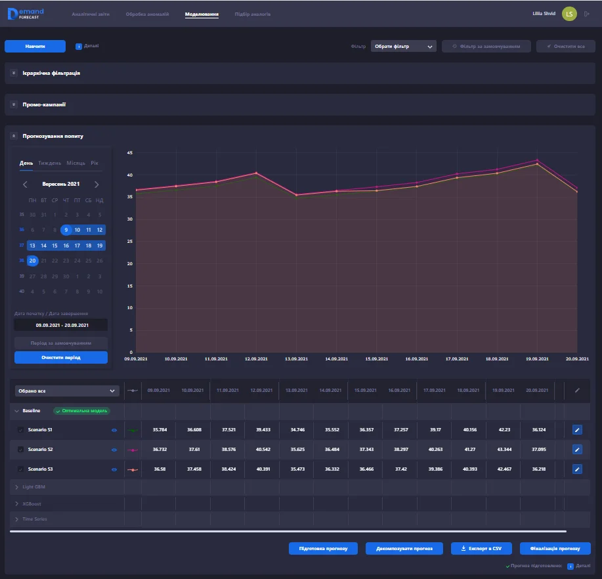Click the Фіналізація прогнозу button
Screen dimensions: 602x579
click(555, 548)
